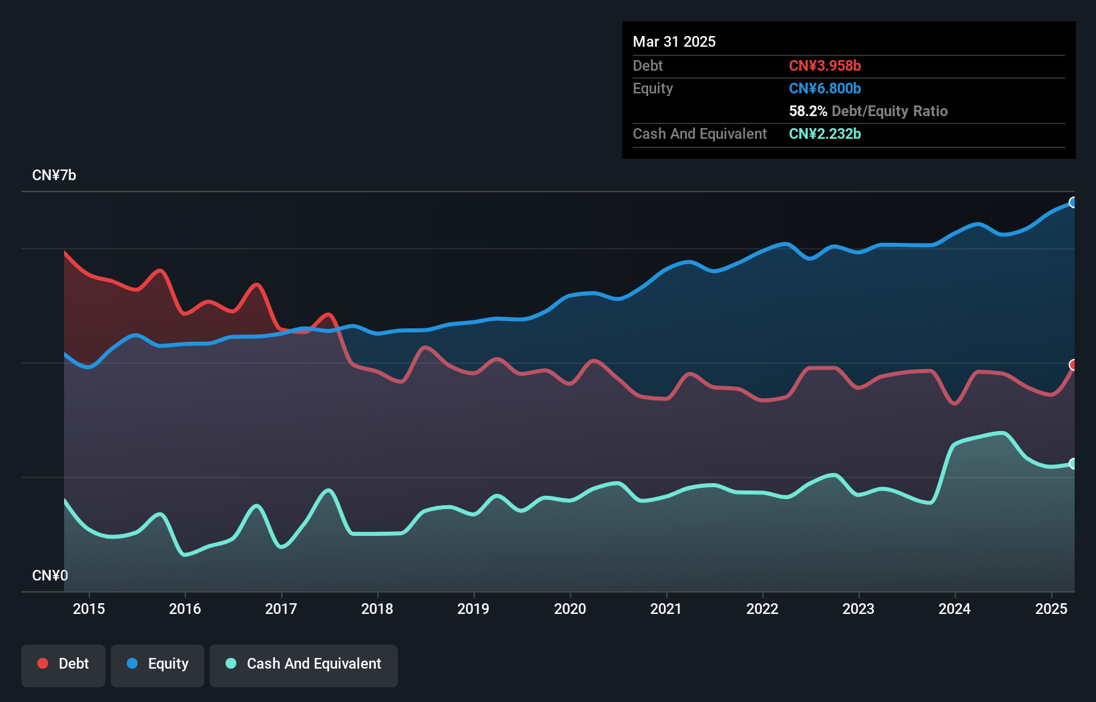
Task: Click the red Debt endpoint marker
Action: (1073, 365)
